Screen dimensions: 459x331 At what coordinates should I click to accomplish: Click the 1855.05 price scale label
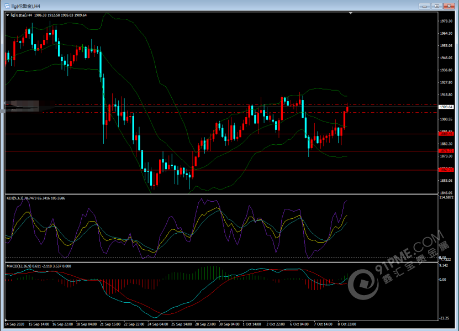(446, 181)
